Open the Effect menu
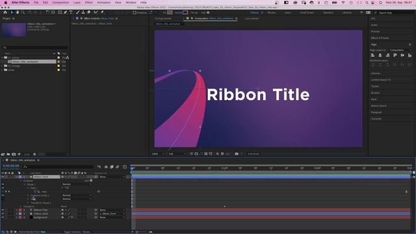The height and width of the screenshot is (234, 416). (x=89, y=3)
